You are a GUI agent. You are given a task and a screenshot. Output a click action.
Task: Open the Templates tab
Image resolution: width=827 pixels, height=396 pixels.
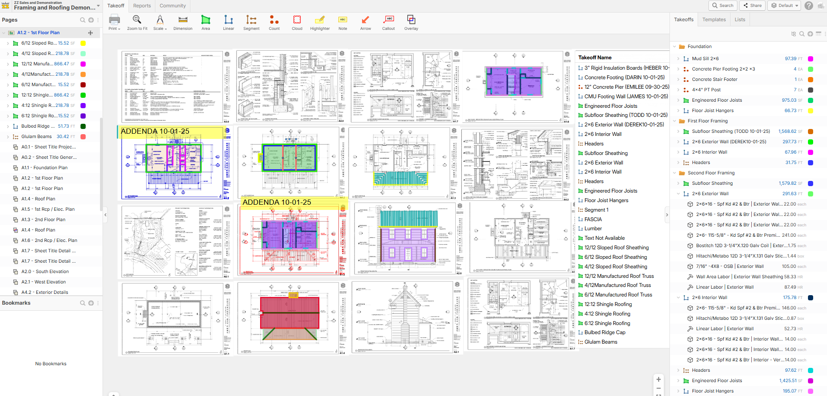714,19
